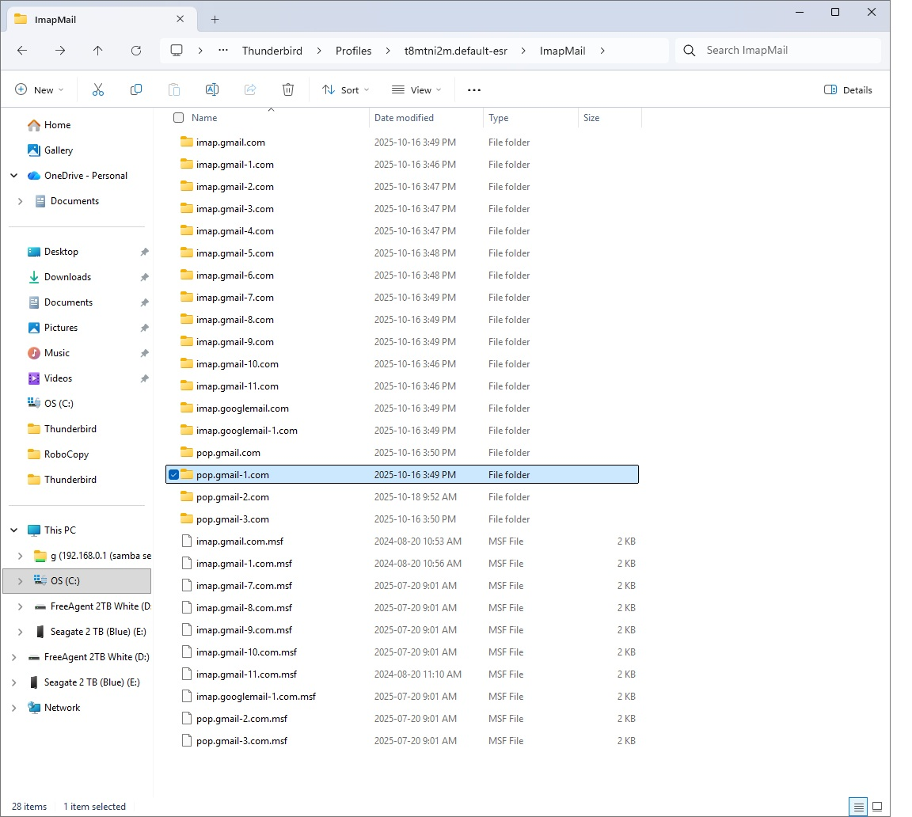Viewport: 912px width, 817px height.
Task: Open the Sort dropdown menu
Action: [346, 89]
